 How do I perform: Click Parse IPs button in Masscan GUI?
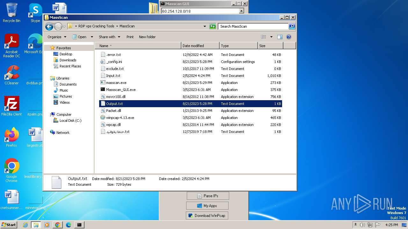pos(208,196)
